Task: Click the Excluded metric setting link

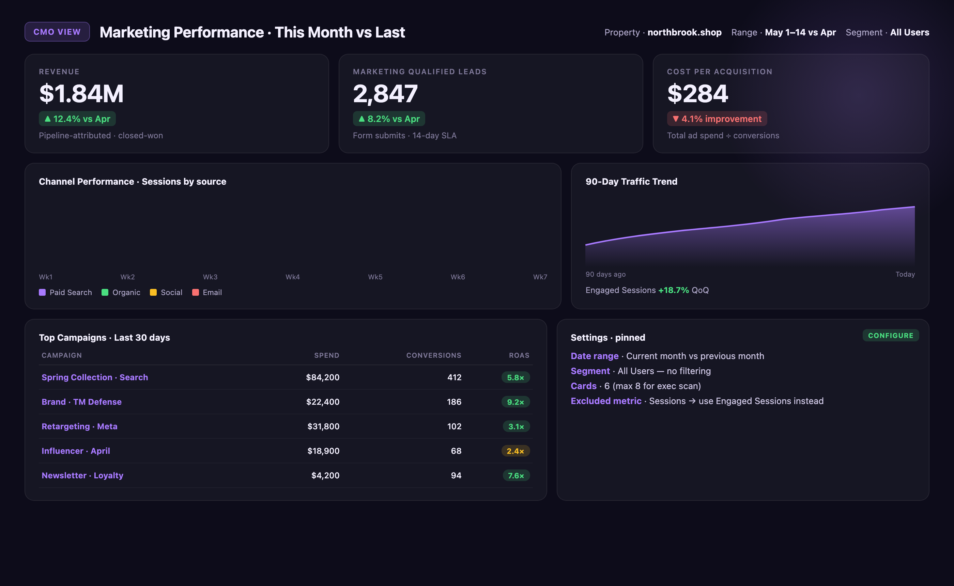Action: 606,401
